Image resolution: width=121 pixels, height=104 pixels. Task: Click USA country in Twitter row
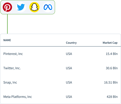[69, 68]
